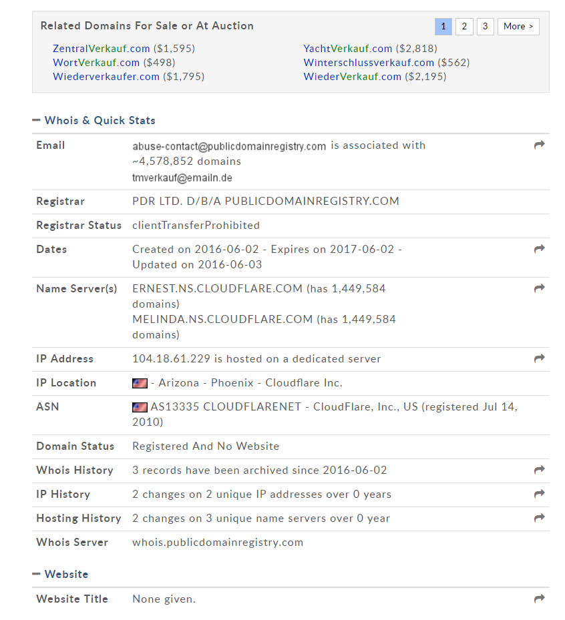Click the tmverkauf@emailn.de email
This screenshot has height=620, width=565.
coord(182,178)
